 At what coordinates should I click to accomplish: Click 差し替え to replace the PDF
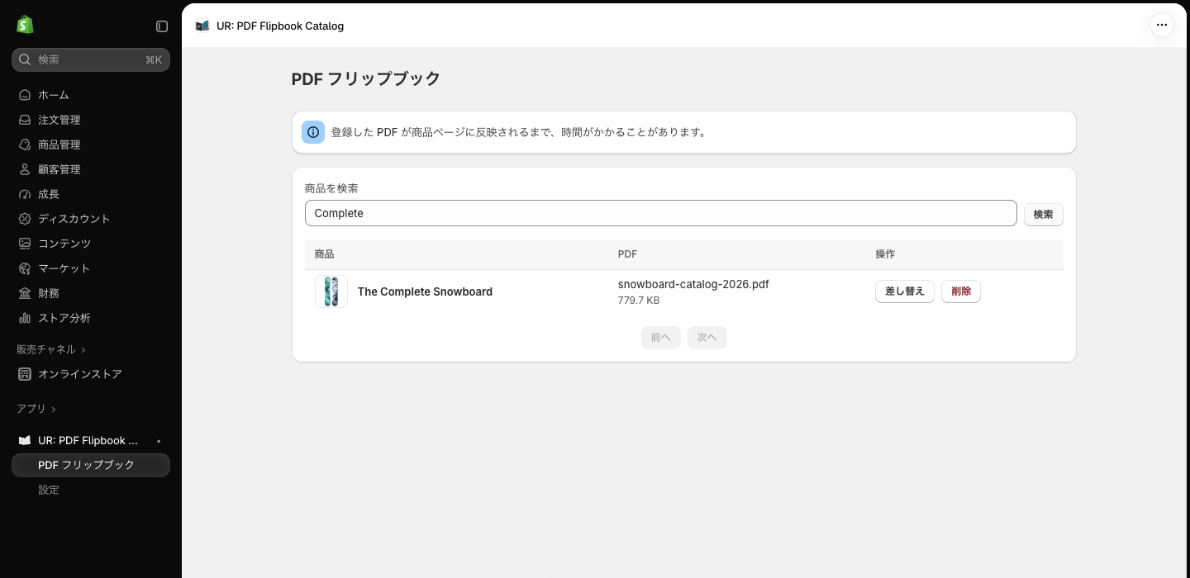pos(905,291)
